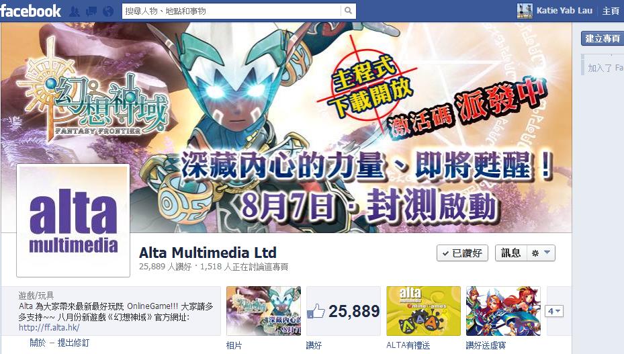Click the search people and places field
The height and width of the screenshot is (354, 624).
(232, 11)
